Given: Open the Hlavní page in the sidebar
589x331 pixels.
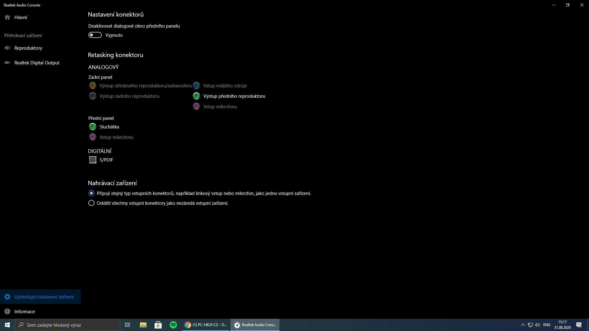Looking at the screenshot, I should click(x=21, y=17).
